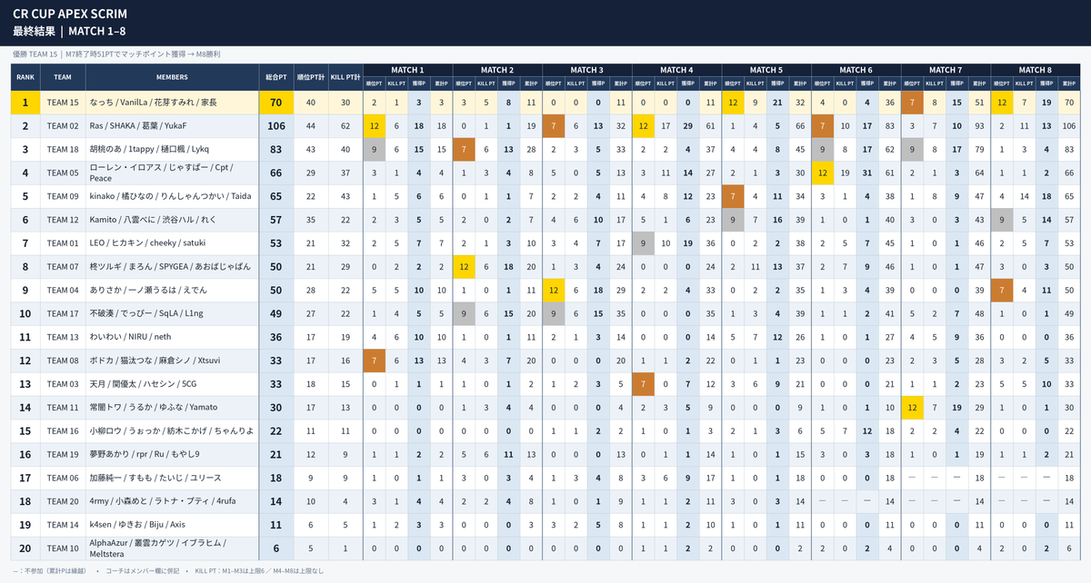Select the RANK column header
Viewport: 1091px width, 583px height.
coord(25,77)
